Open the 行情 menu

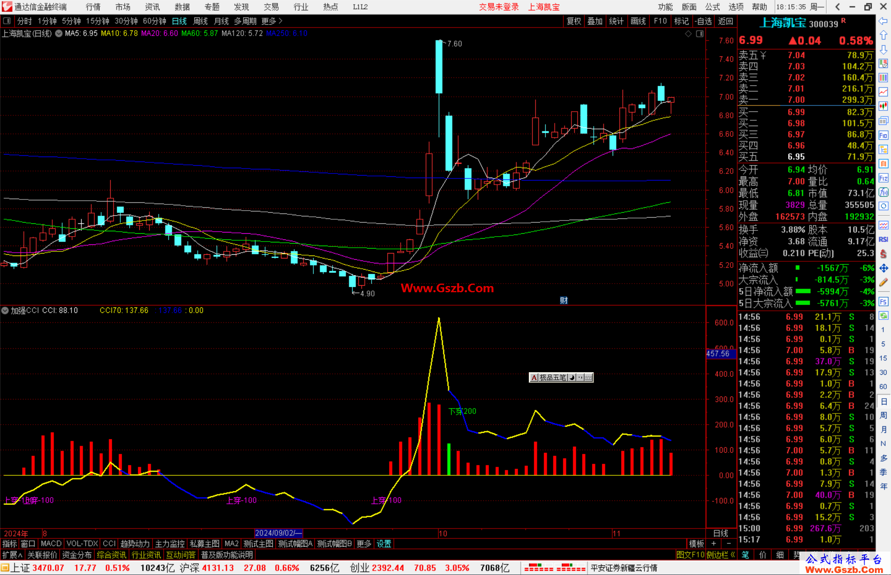coord(93,7)
